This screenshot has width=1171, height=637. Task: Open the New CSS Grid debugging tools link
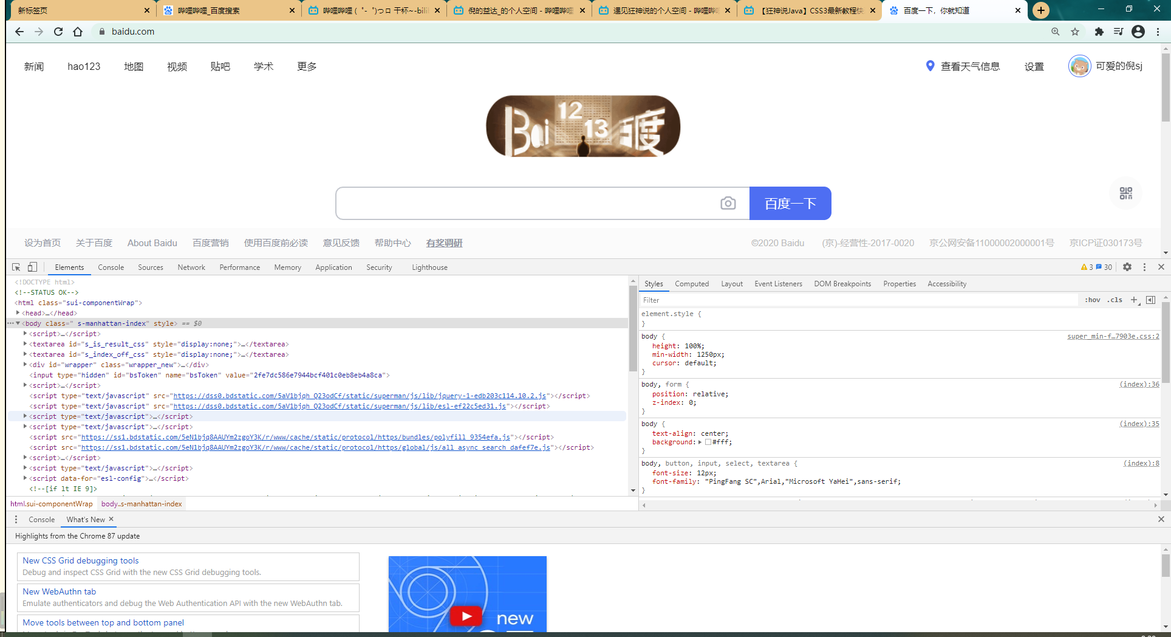(x=81, y=560)
